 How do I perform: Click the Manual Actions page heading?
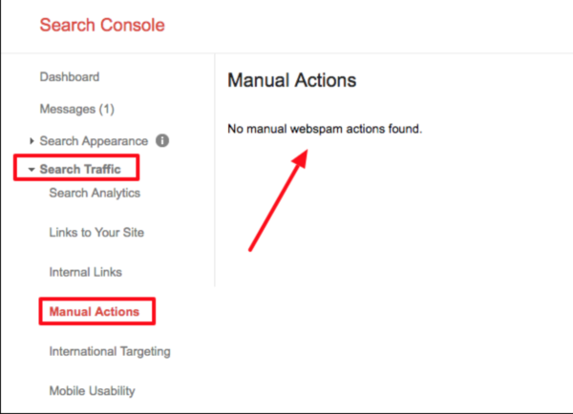(x=291, y=80)
